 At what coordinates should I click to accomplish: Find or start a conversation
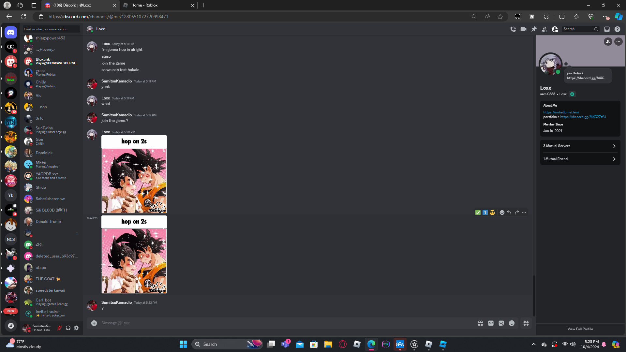[x=52, y=29]
